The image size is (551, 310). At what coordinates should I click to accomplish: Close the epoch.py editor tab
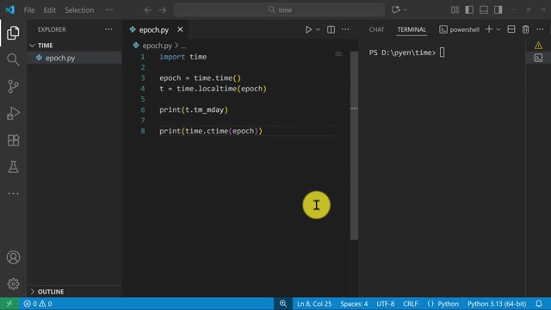pos(180,29)
